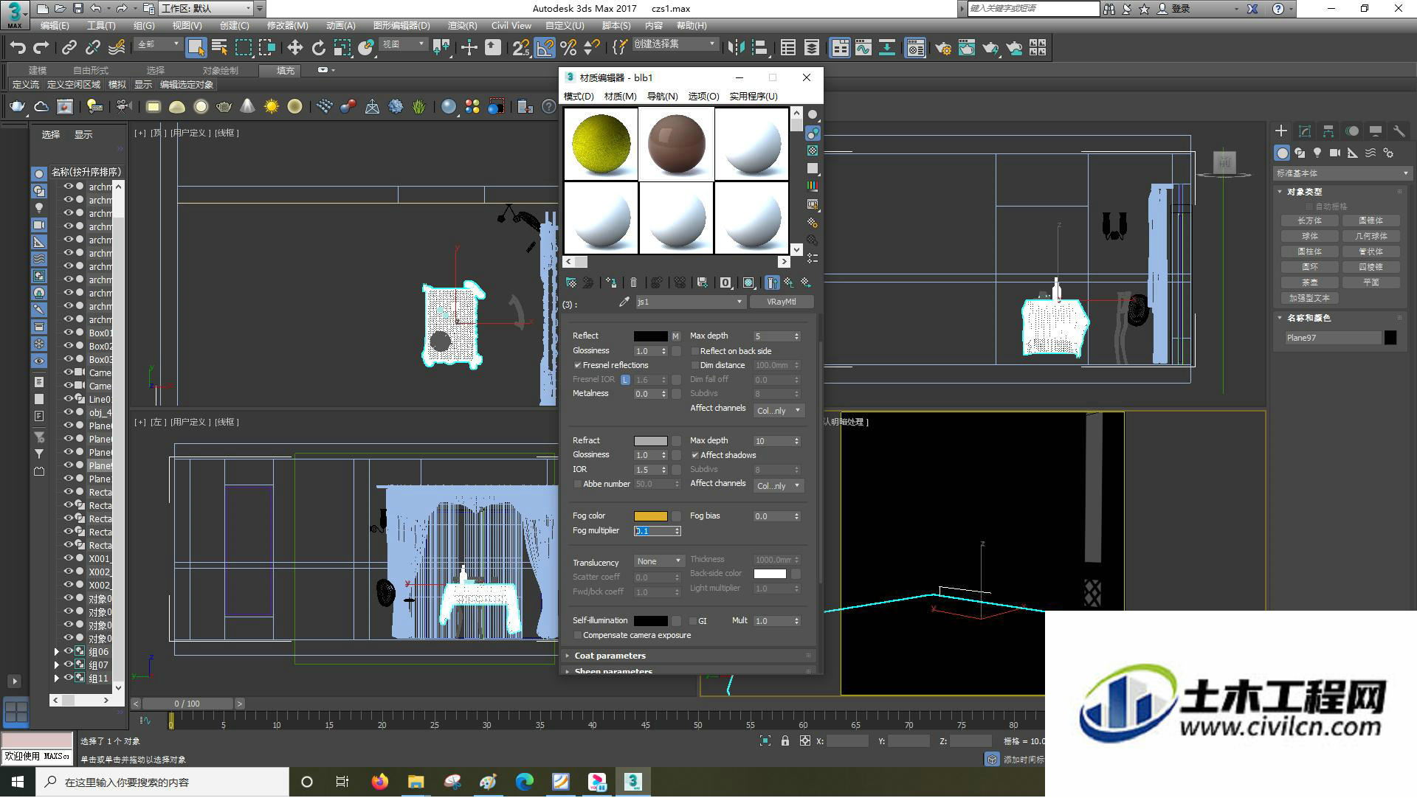Activate the Select and Rotate tool
Image resolution: width=1417 pixels, height=798 pixels.
[x=319, y=48]
